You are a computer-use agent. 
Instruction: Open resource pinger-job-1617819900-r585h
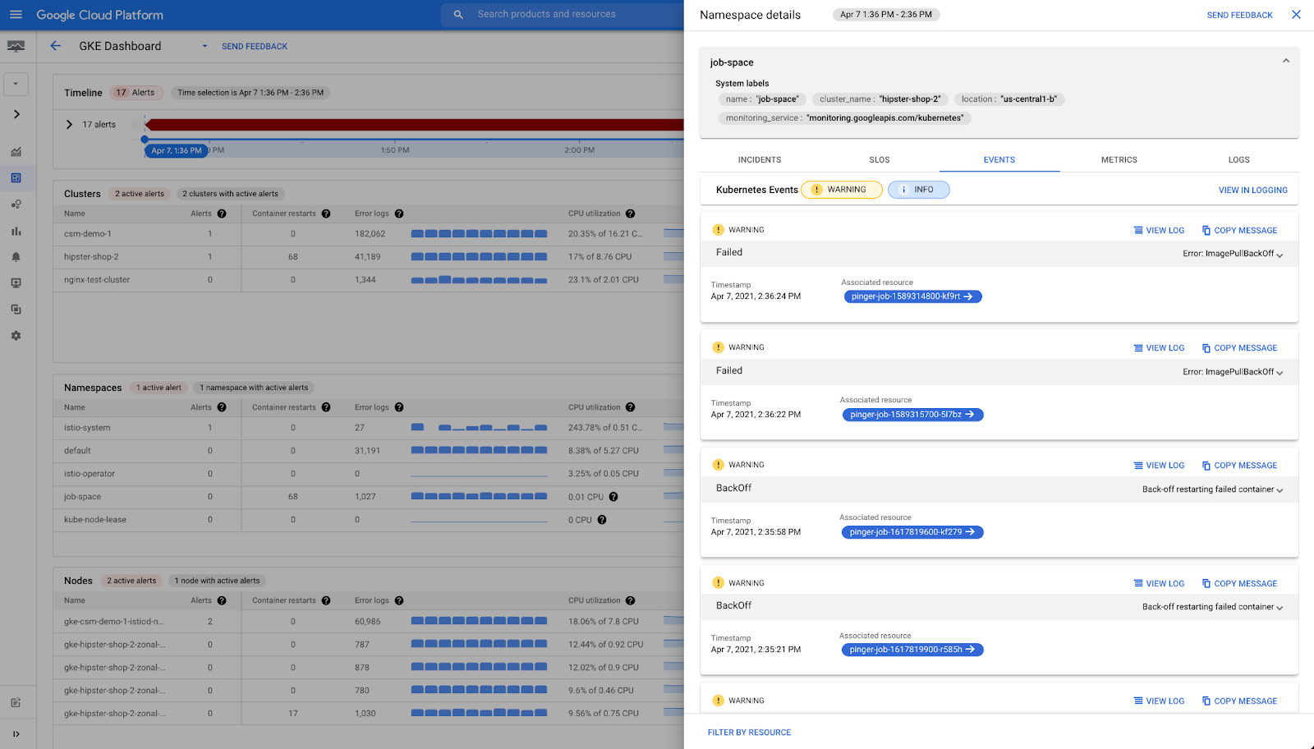point(912,650)
